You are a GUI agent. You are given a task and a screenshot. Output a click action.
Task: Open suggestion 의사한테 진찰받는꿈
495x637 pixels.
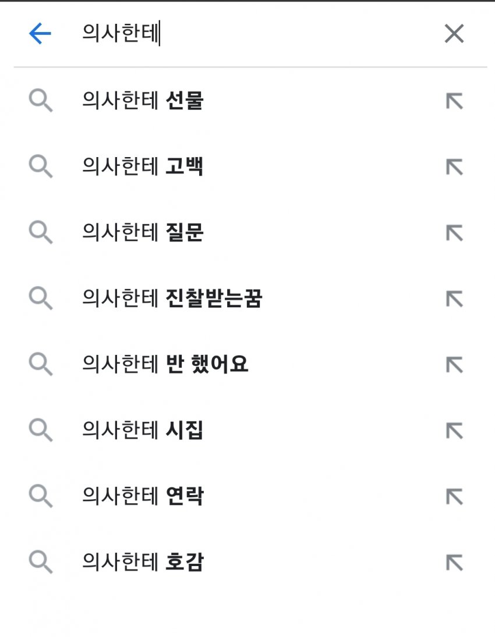[x=172, y=299]
